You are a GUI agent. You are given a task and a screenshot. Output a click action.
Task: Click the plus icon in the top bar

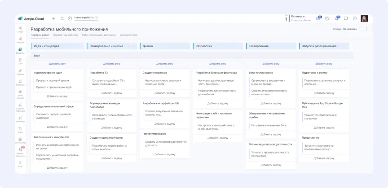pyautogui.click(x=53, y=18)
